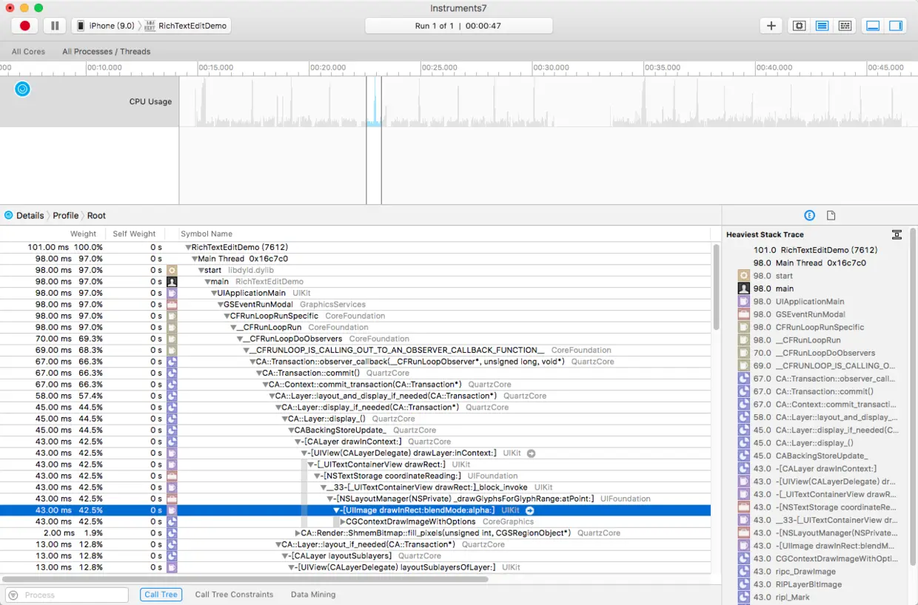Open the Profile breadcrumb menu
The image size is (918, 605).
(65, 216)
